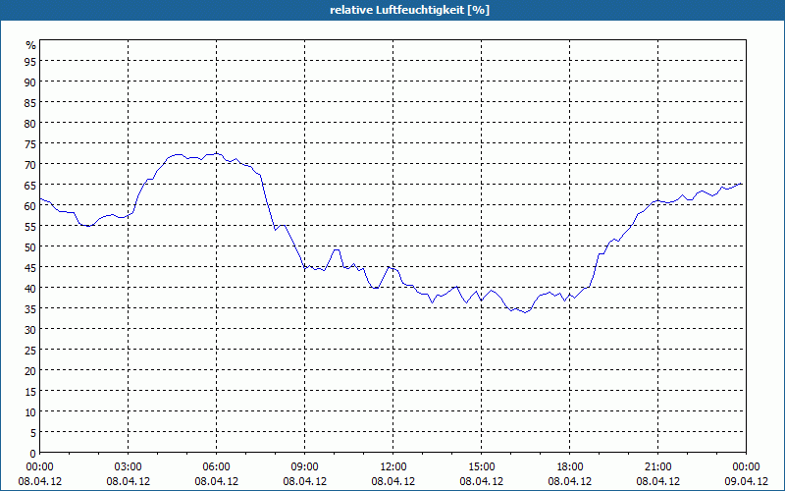
Task: Click the 08.04.12 date under the first 00:00
Action: (x=40, y=481)
